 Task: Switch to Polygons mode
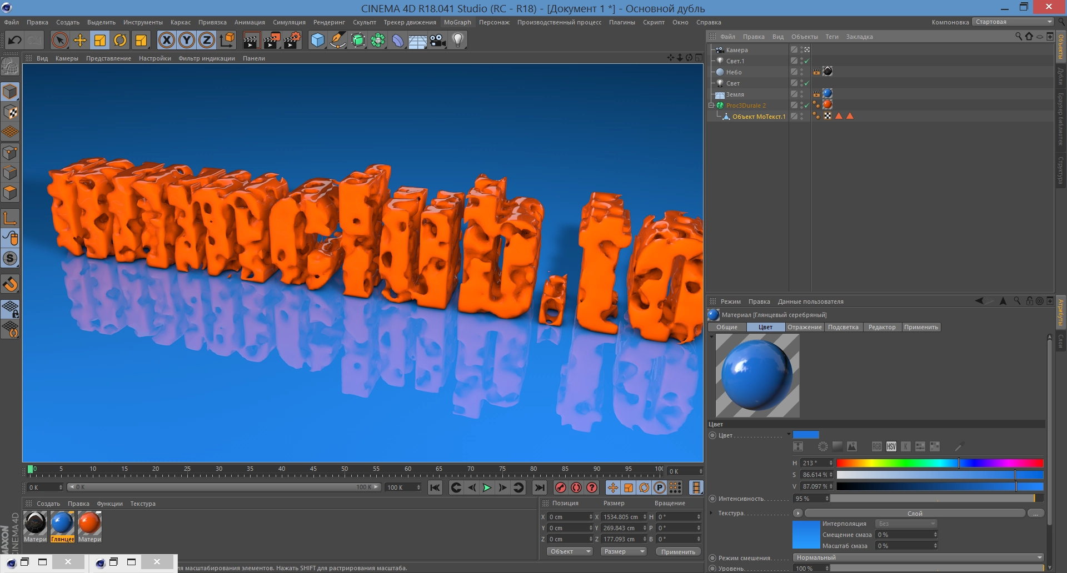11,193
